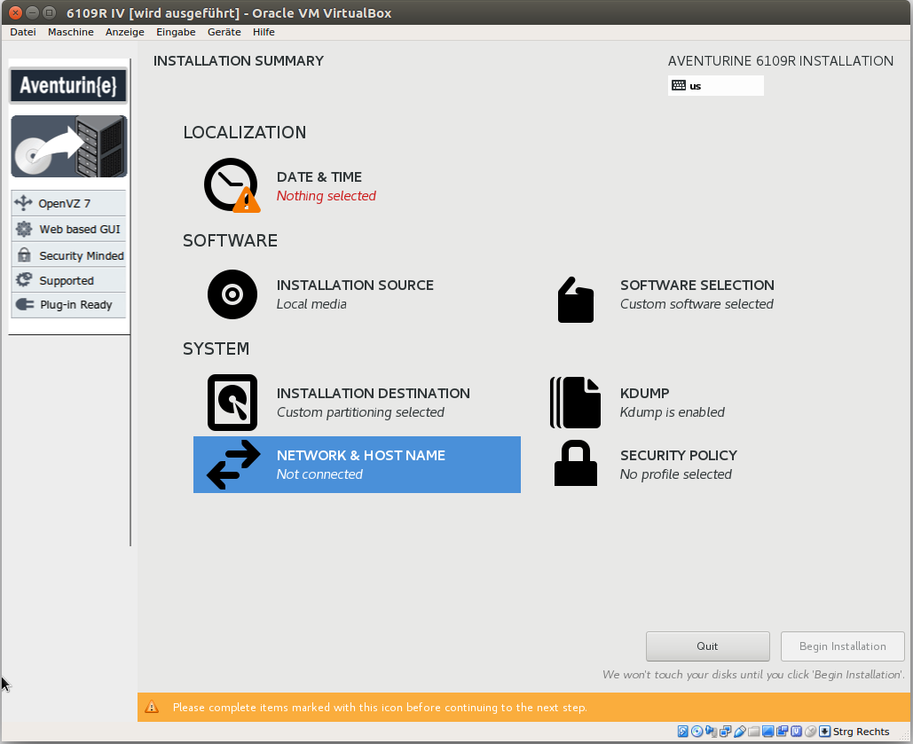Click the OpenVZ 7 sidebar icon
Image resolution: width=913 pixels, height=744 pixels.
(23, 202)
